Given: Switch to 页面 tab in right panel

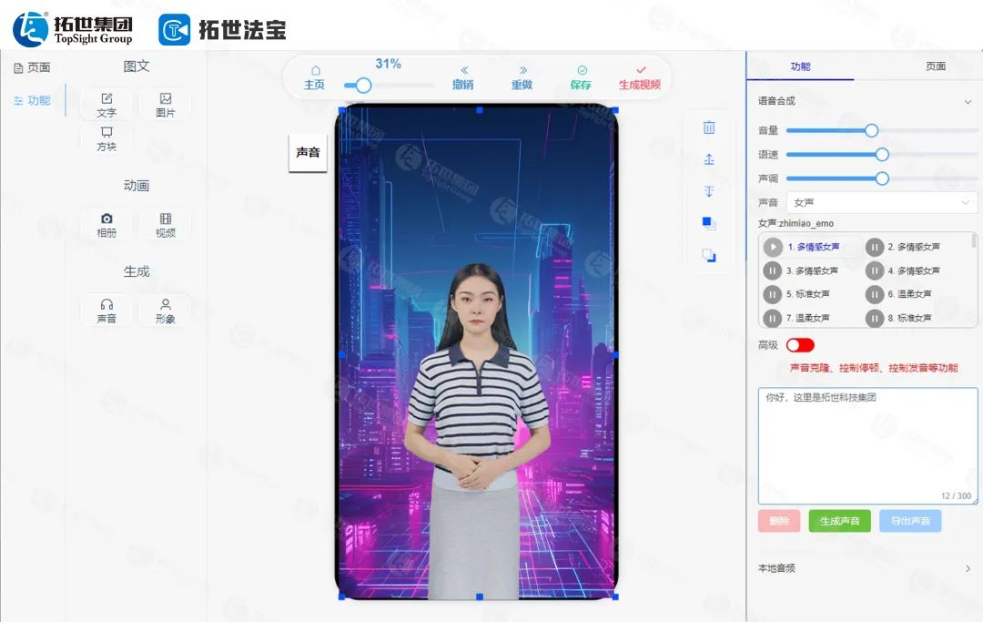Looking at the screenshot, I should click(936, 66).
